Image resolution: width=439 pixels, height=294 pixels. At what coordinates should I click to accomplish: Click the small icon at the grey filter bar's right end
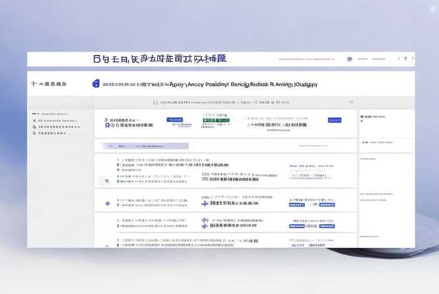(351, 102)
